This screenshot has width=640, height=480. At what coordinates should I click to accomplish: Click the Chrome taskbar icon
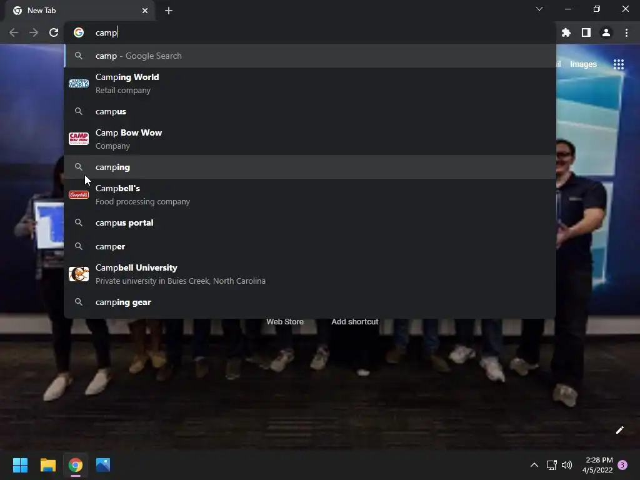coord(76,465)
